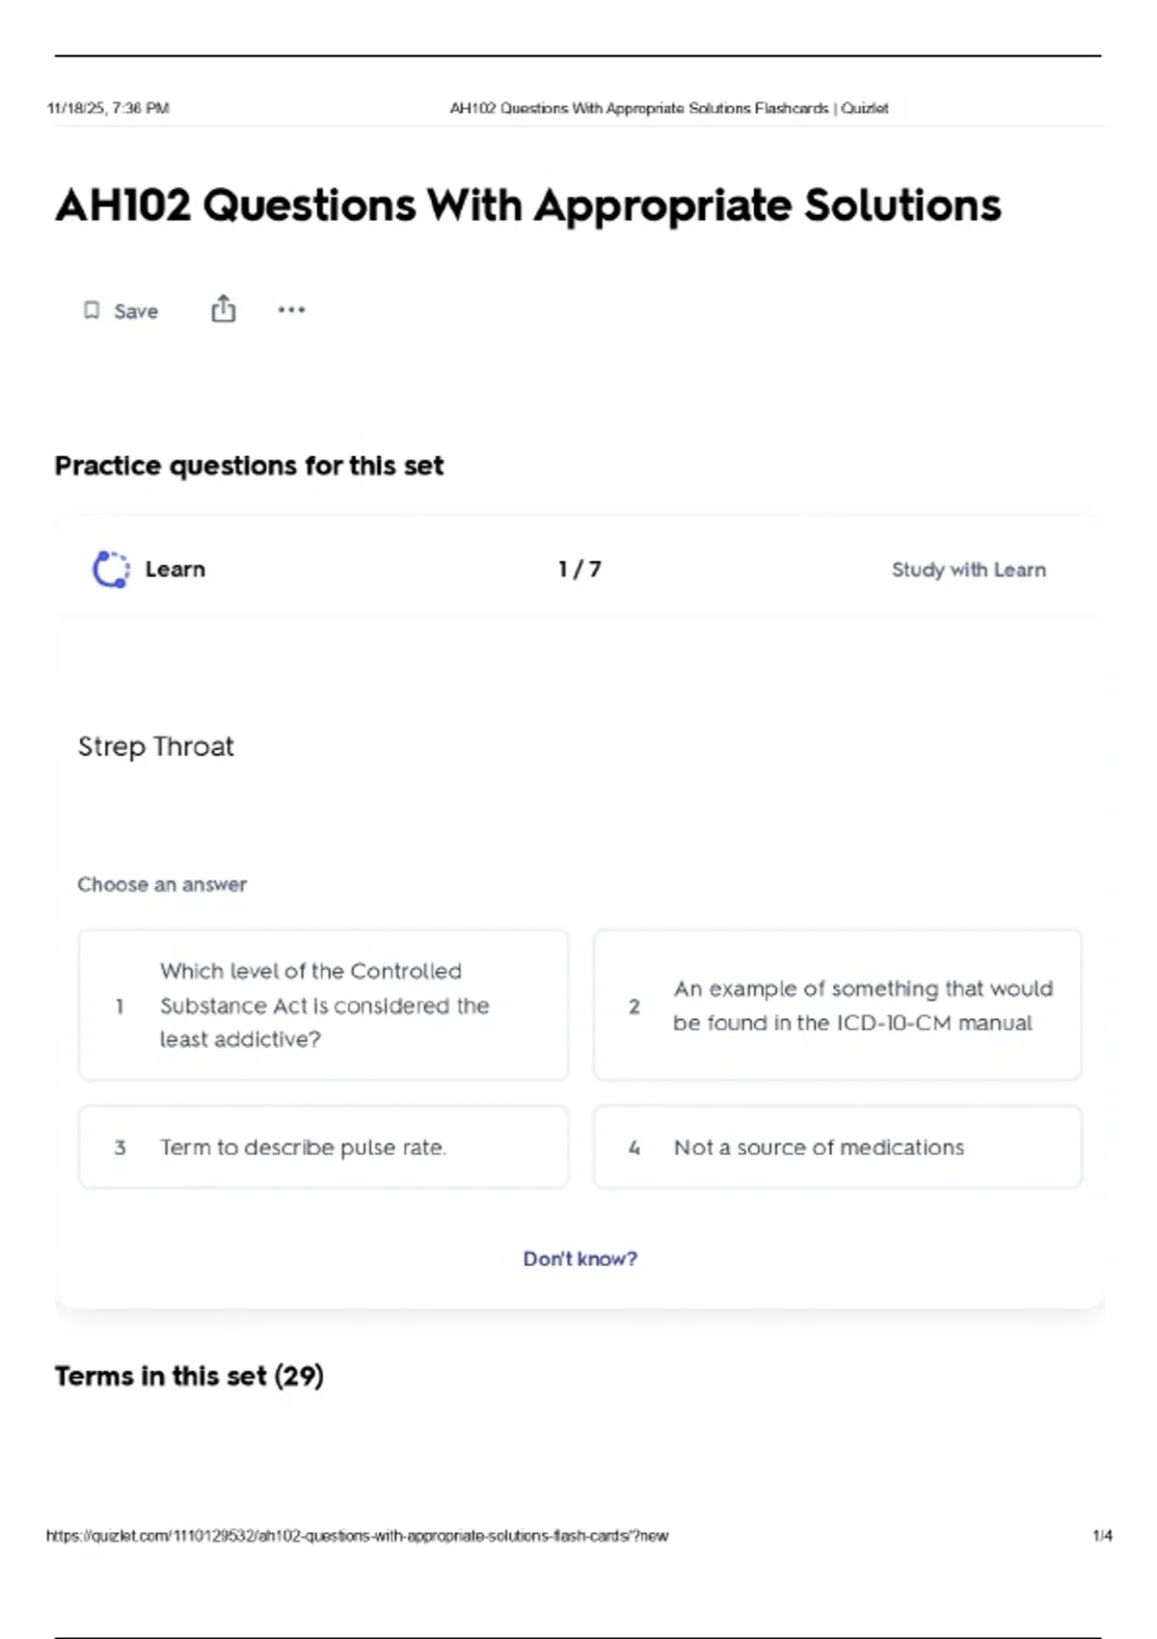Pick answer 3 'Term to describe pulse rate'
The width and height of the screenshot is (1157, 1639).
(323, 1147)
